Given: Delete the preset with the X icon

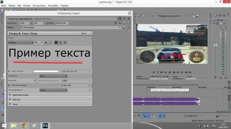Looking at the screenshot, I should [129, 28].
